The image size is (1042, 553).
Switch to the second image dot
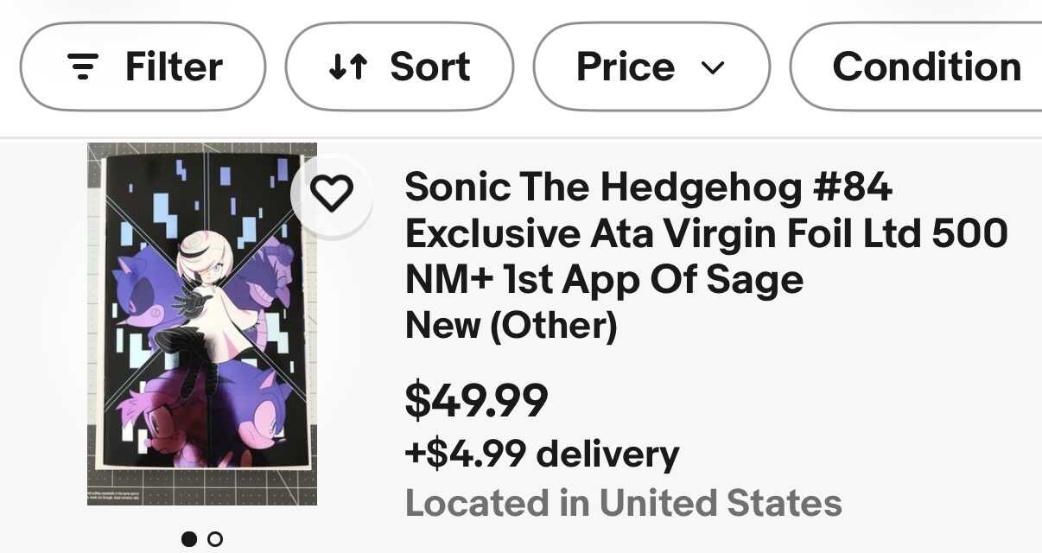[x=215, y=539]
